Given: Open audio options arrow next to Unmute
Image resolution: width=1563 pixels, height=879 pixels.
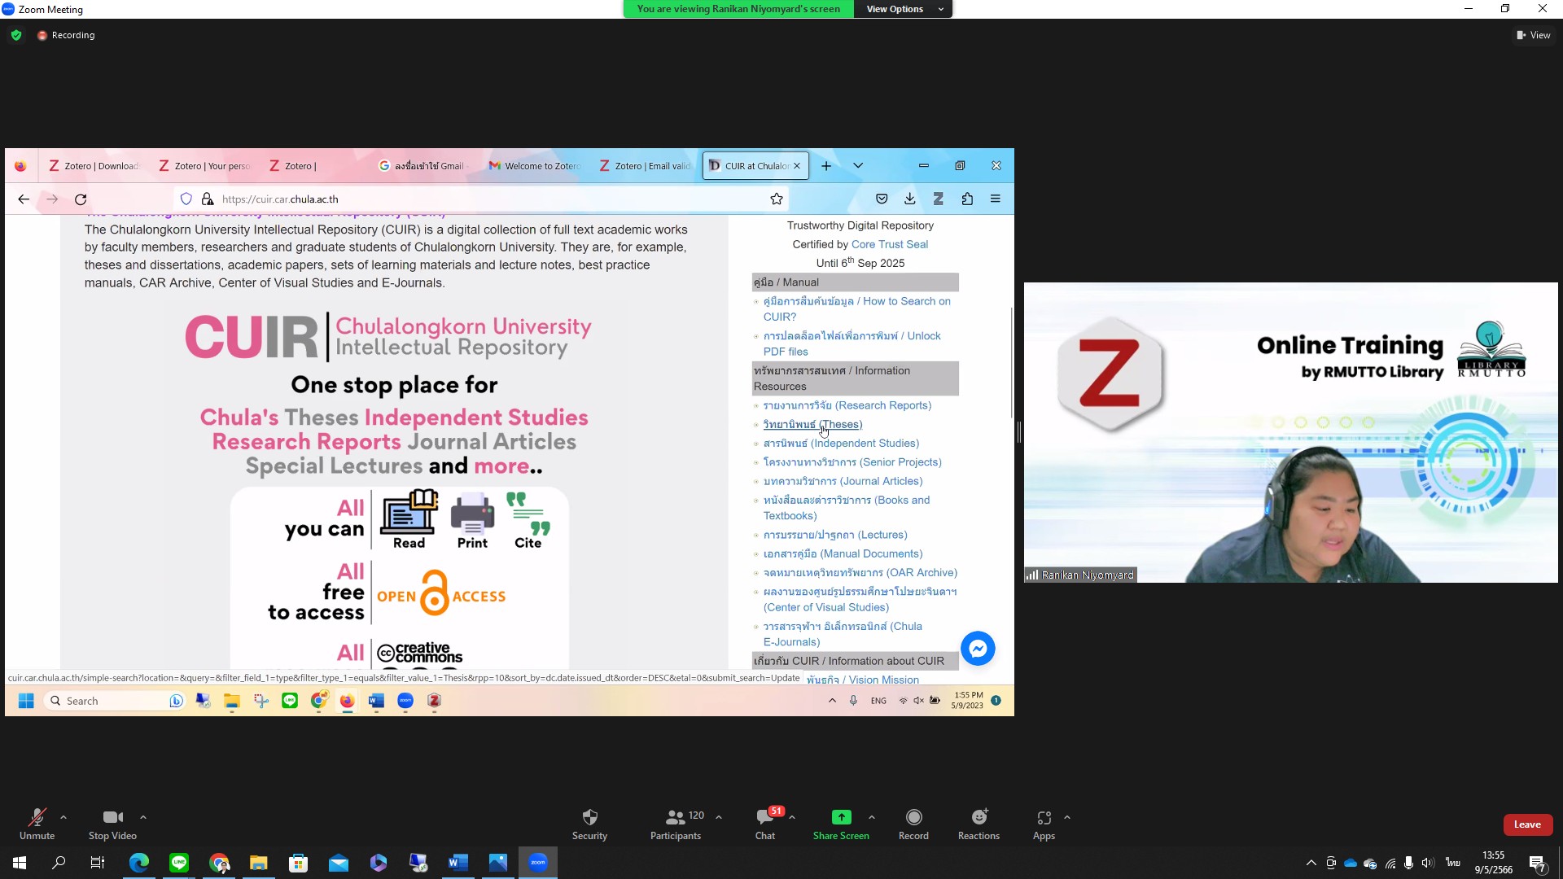Looking at the screenshot, I should click(x=63, y=817).
